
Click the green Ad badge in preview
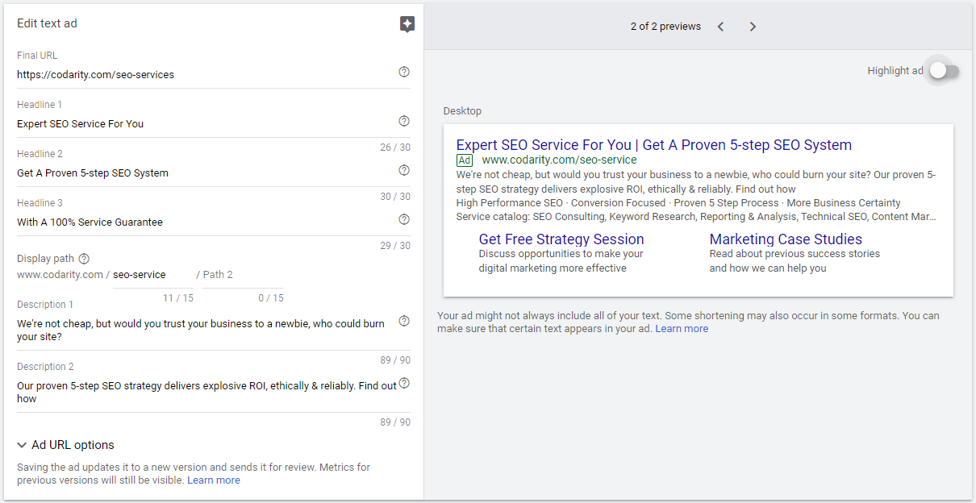pos(465,160)
